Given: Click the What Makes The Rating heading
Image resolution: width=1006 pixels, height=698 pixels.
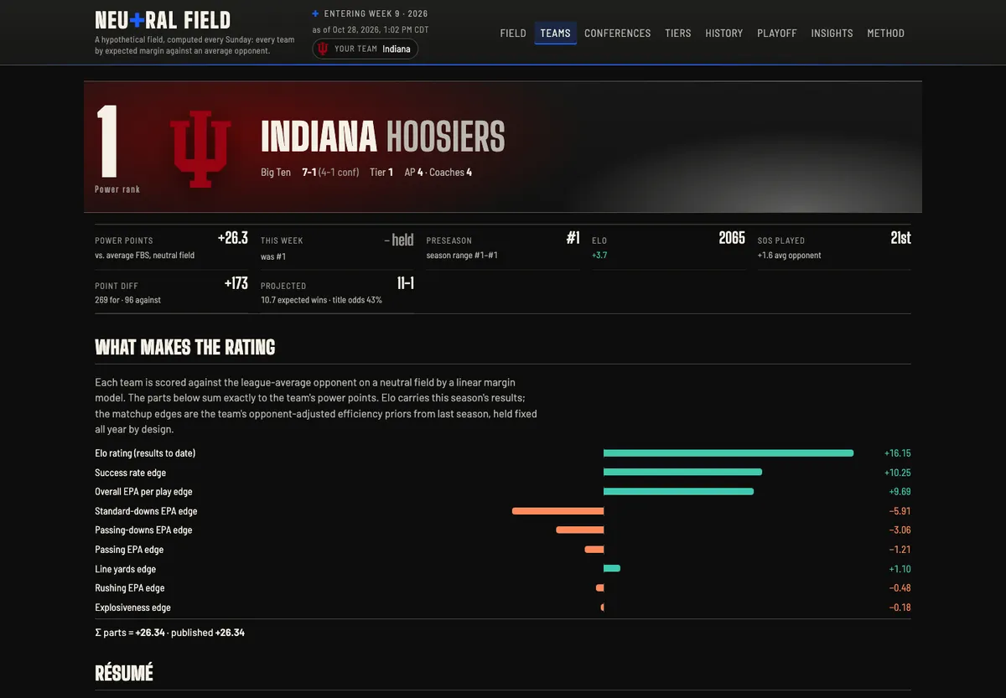Looking at the screenshot, I should (x=185, y=347).
